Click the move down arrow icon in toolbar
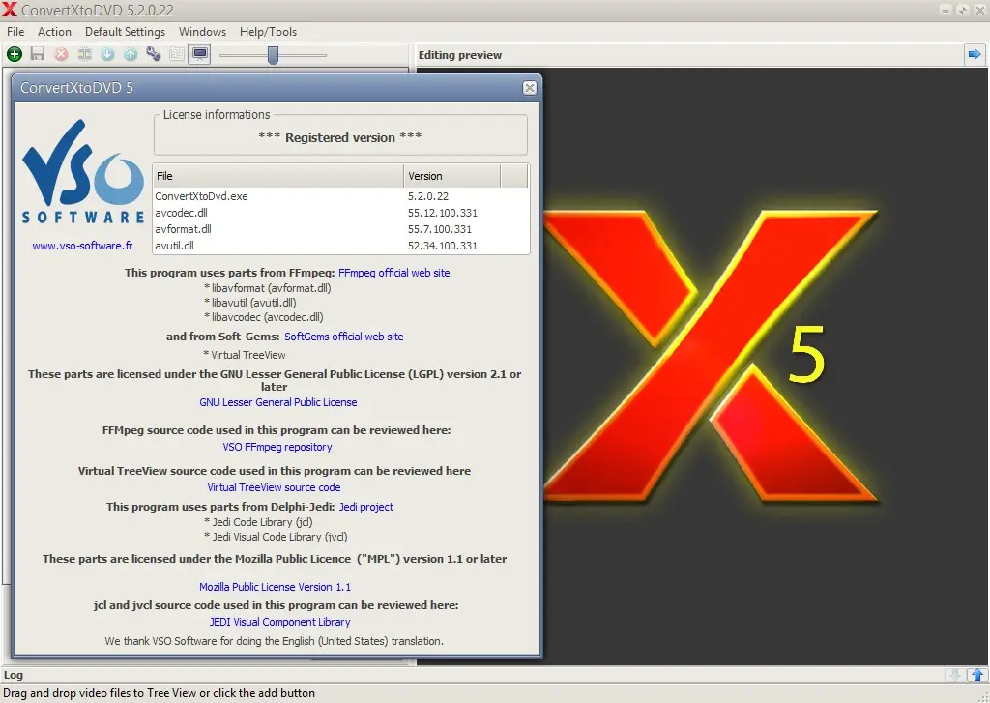Screen dimensions: 990x703 pos(107,54)
